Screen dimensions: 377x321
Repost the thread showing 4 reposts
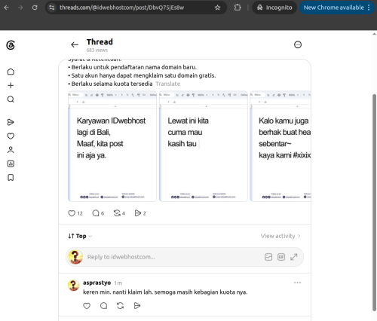click(117, 213)
